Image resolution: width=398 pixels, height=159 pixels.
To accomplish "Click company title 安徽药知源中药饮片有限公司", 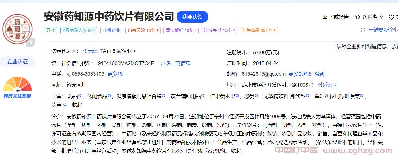I will pos(109,17).
